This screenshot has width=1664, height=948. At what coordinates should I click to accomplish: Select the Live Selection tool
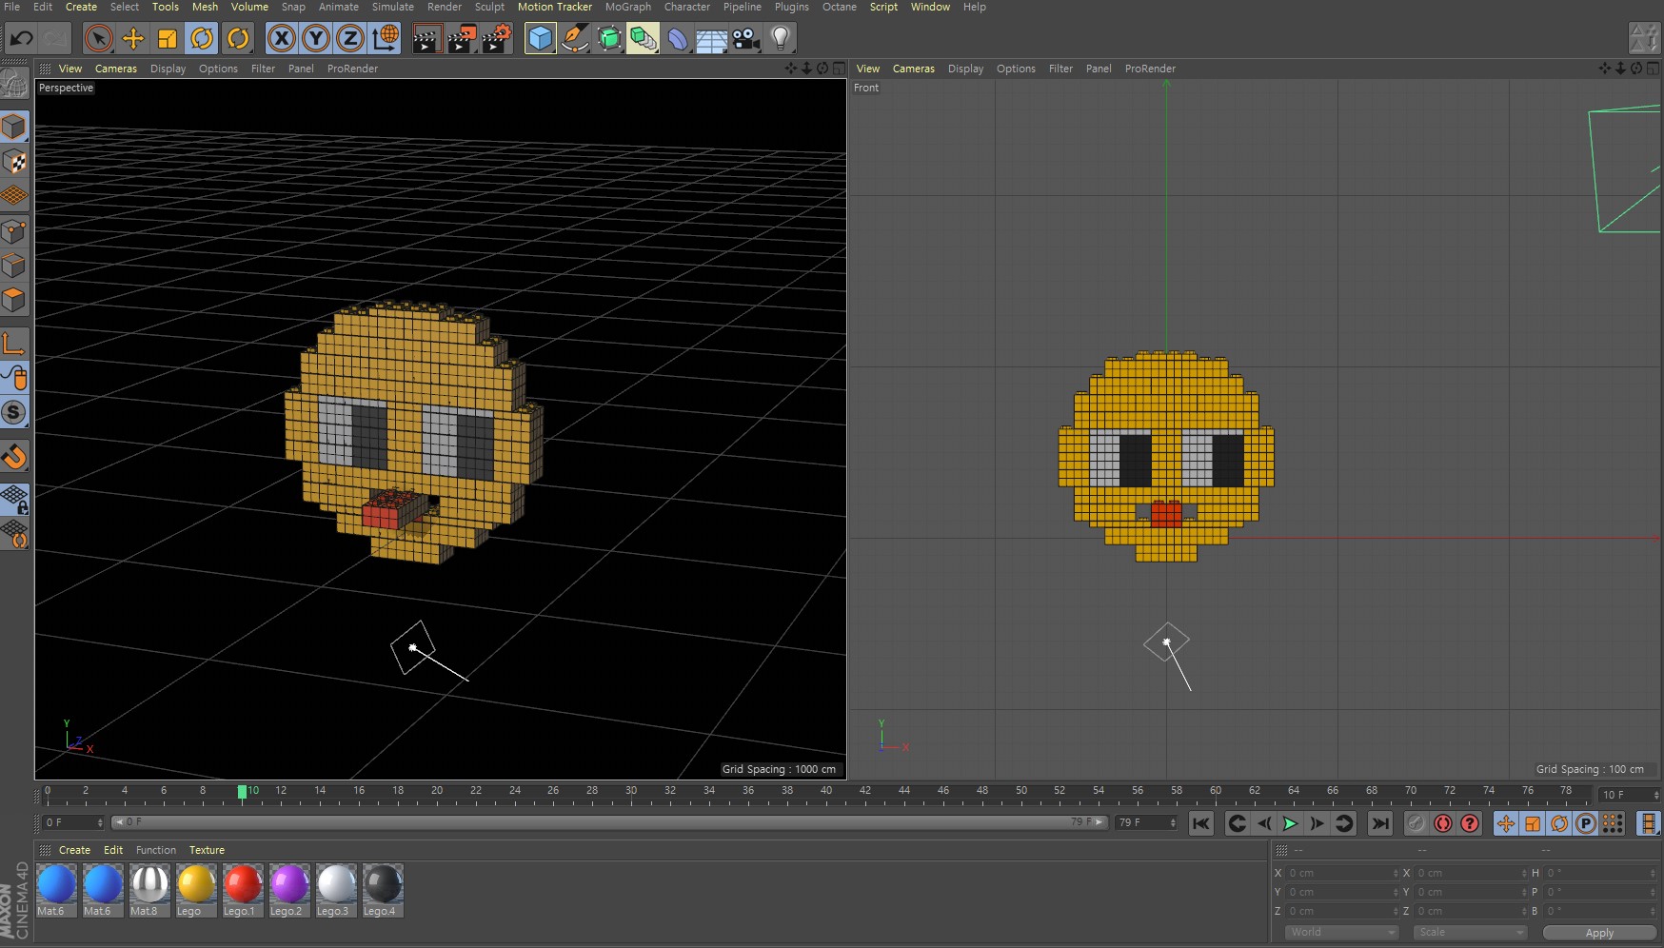point(98,38)
